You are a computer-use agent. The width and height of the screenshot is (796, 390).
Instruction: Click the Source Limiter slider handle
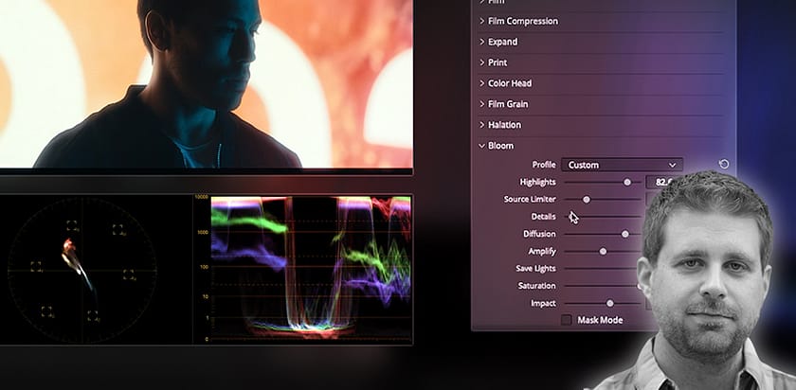(x=587, y=200)
